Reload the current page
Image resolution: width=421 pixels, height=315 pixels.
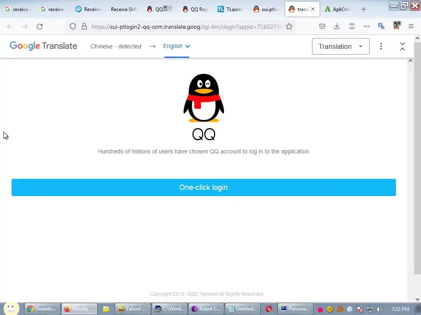(x=39, y=26)
